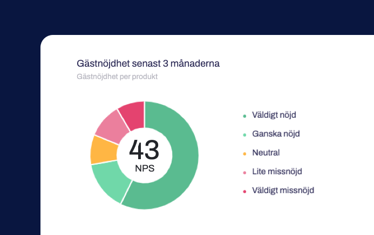Viewport: 374px width, 235px height.
Task: Click the orange Neutral donut segment
Action: 104,150
